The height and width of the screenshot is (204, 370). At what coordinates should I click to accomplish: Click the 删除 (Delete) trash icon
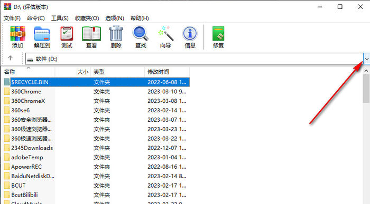click(x=116, y=34)
